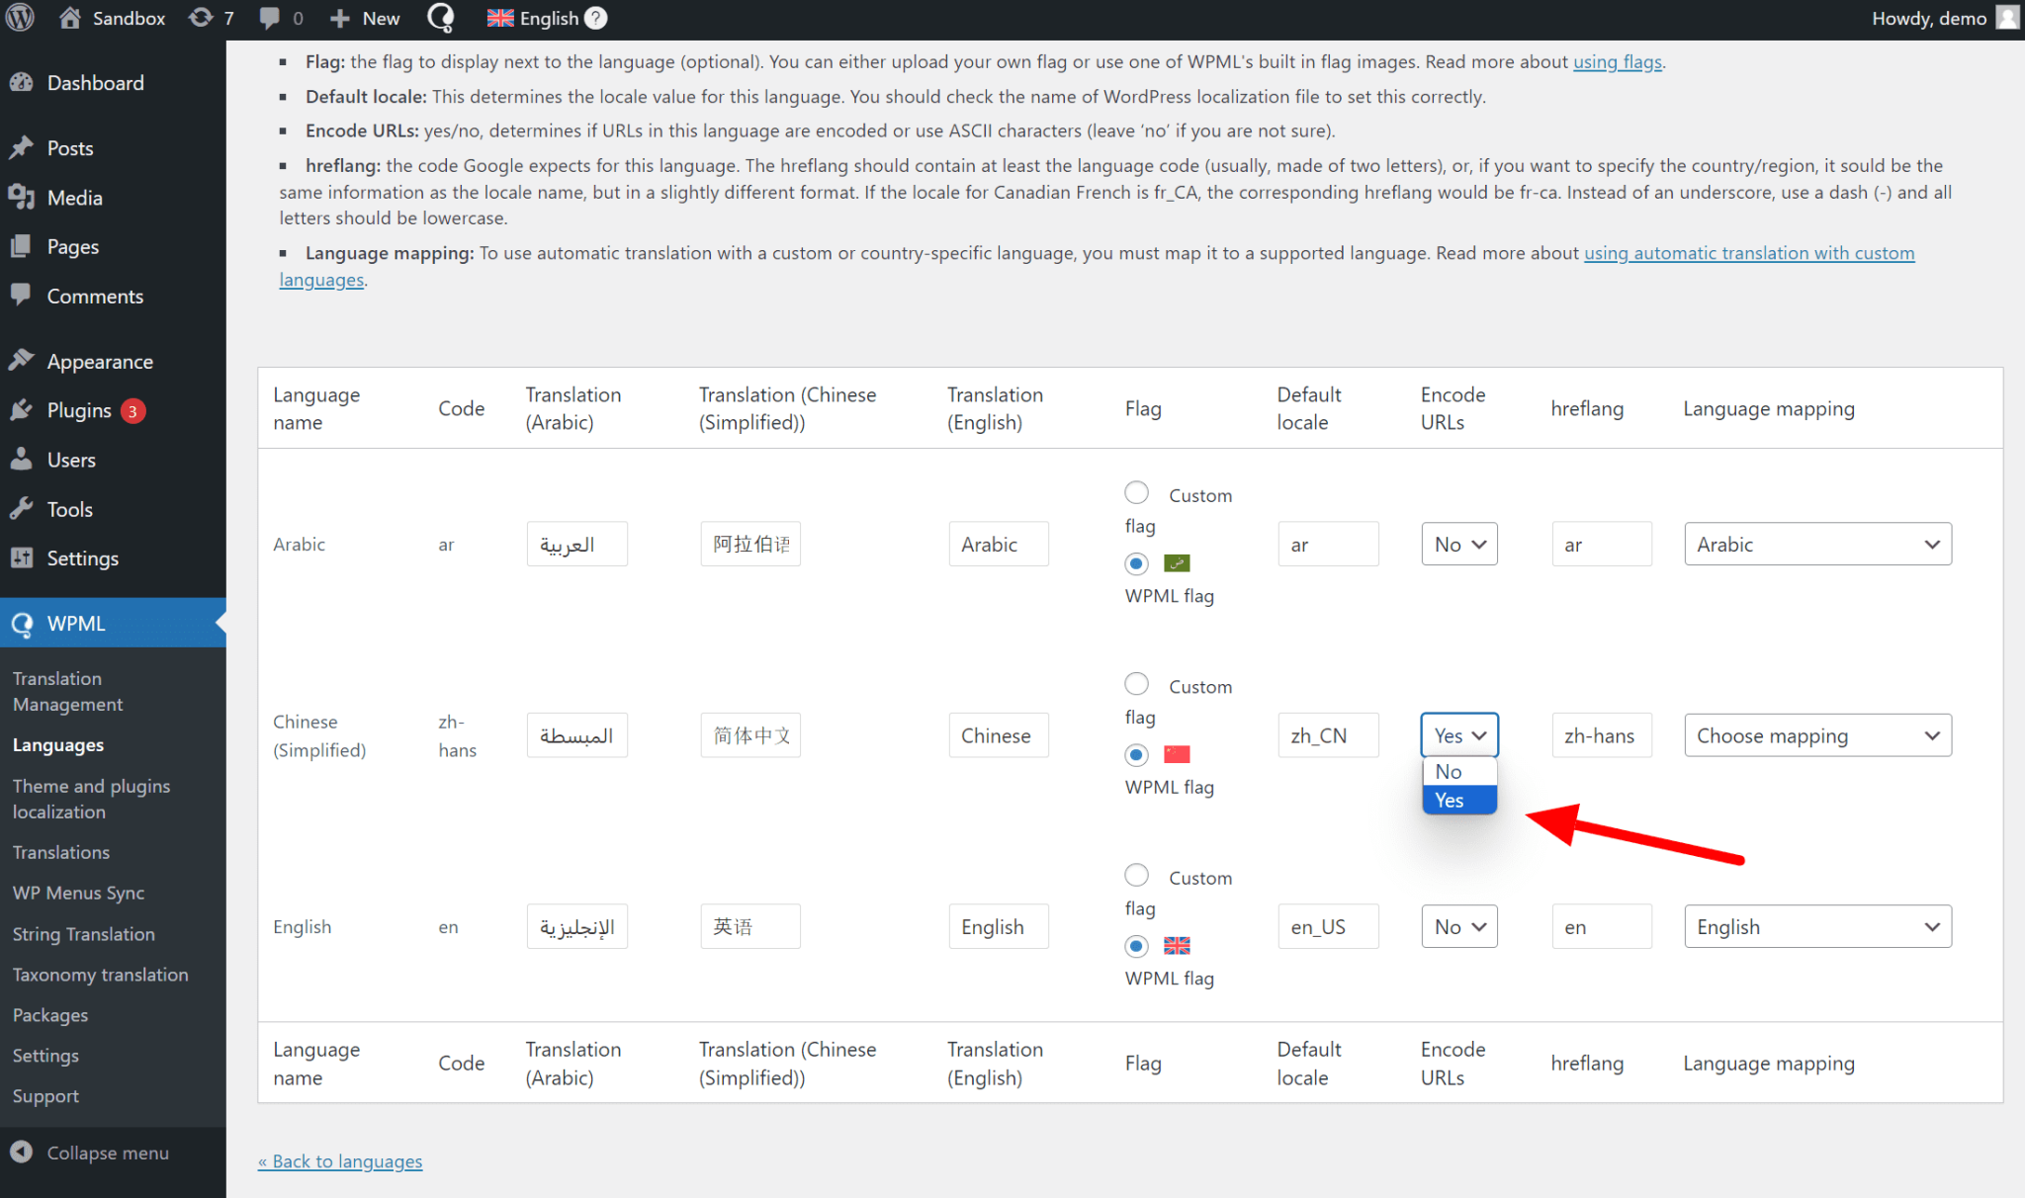
Task: Open the Languages submenu item under WPML
Action: pyautogui.click(x=57, y=744)
